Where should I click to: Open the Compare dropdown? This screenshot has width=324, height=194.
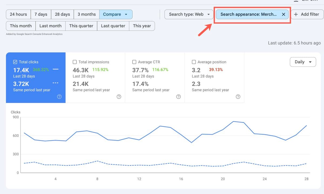click(x=116, y=14)
